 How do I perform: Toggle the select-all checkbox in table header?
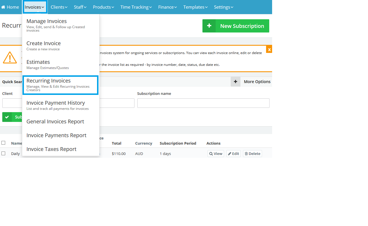(3, 143)
